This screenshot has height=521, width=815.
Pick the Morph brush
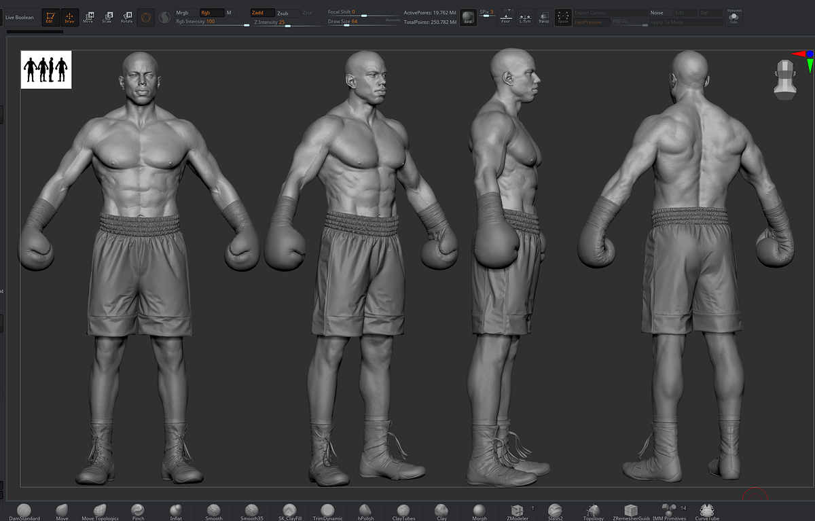coord(479,512)
